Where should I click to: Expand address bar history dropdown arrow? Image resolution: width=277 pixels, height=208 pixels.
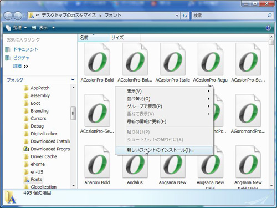tap(177, 16)
